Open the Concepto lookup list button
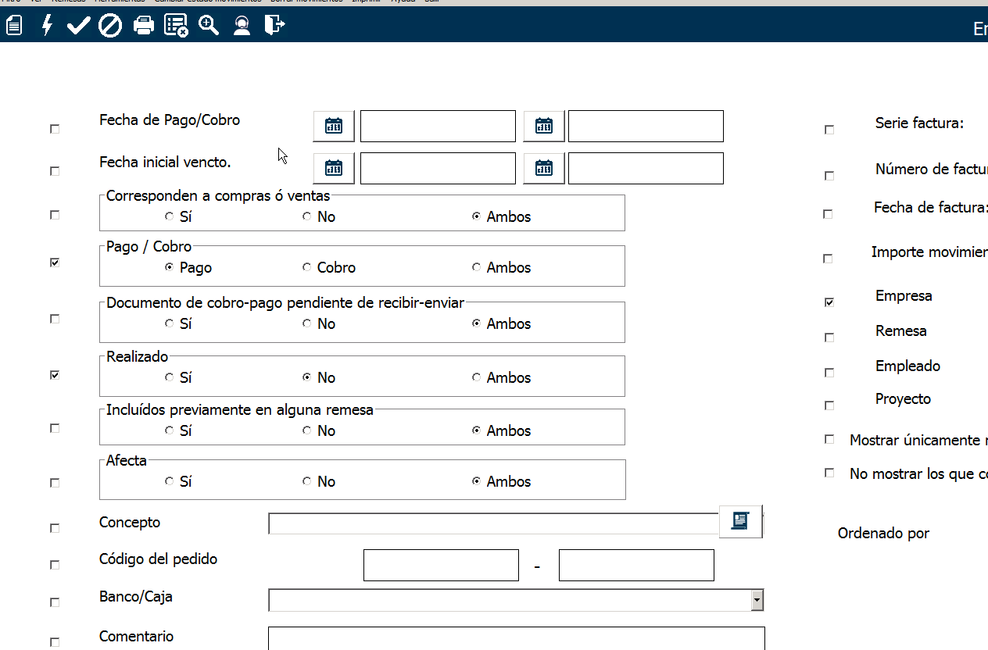The image size is (988, 650). pyautogui.click(x=740, y=521)
